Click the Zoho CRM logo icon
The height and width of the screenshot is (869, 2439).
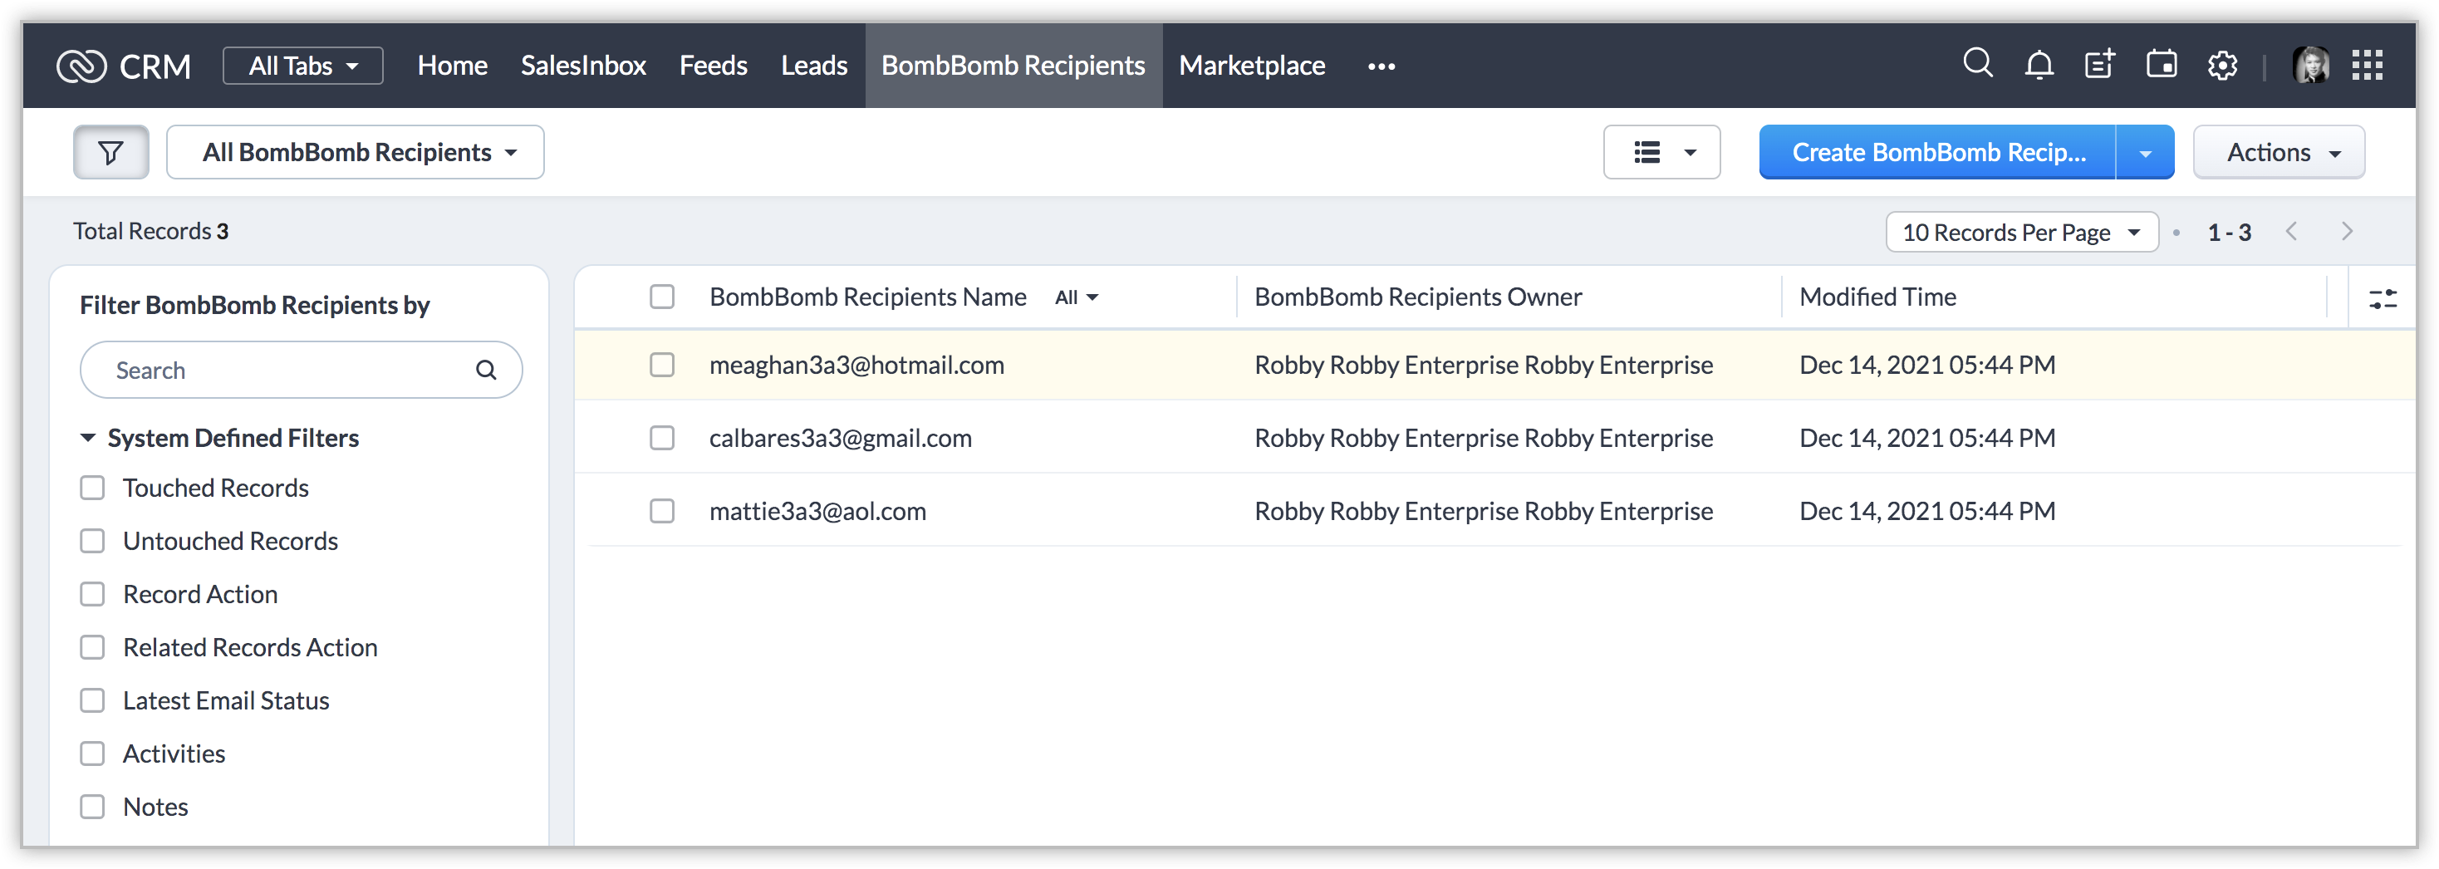tap(81, 66)
